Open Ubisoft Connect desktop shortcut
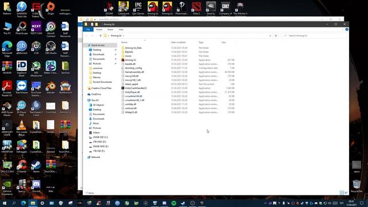368x207 pixels. point(51,29)
